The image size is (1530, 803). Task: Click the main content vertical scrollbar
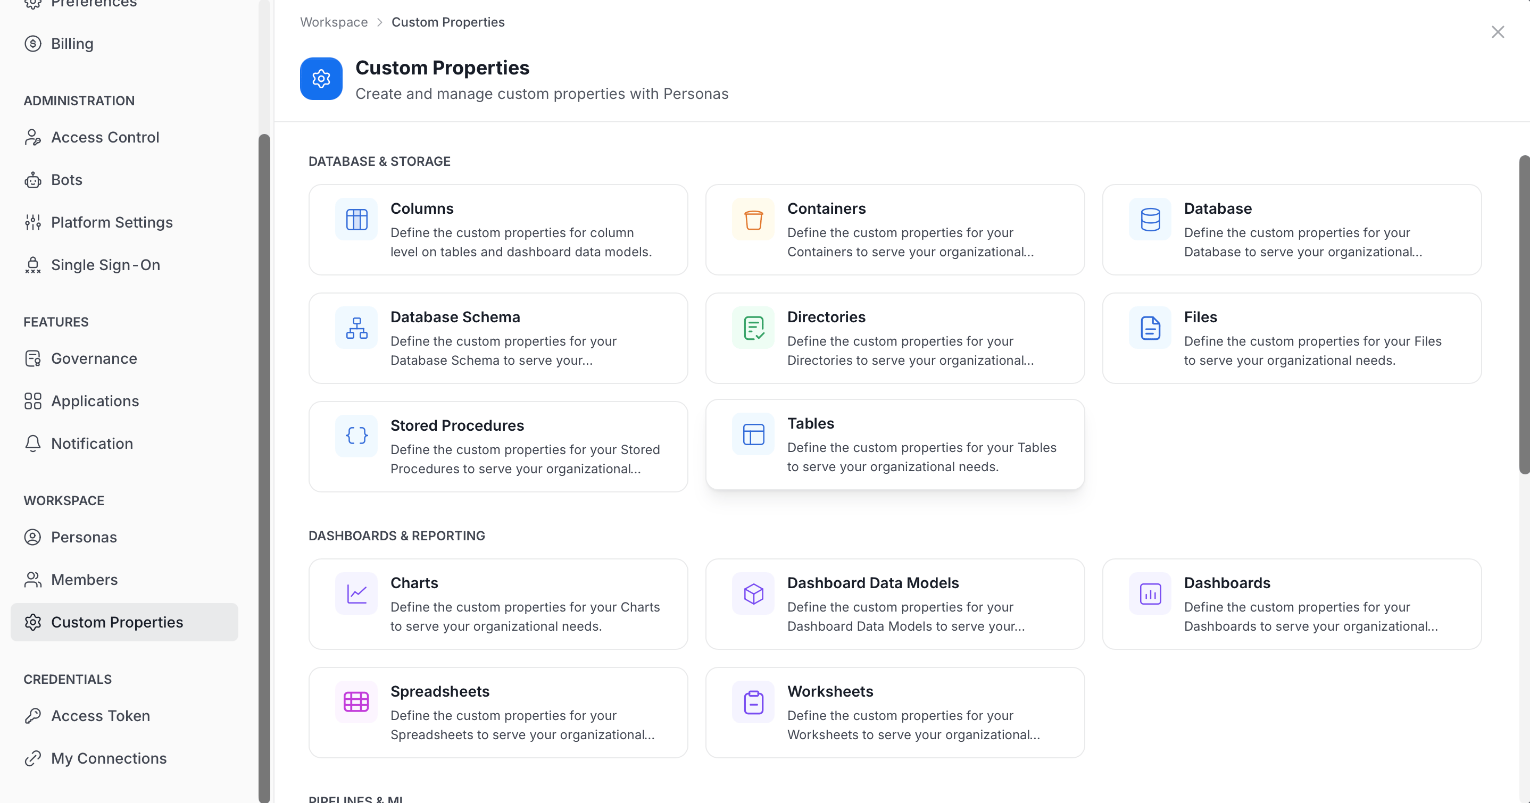1525,315
